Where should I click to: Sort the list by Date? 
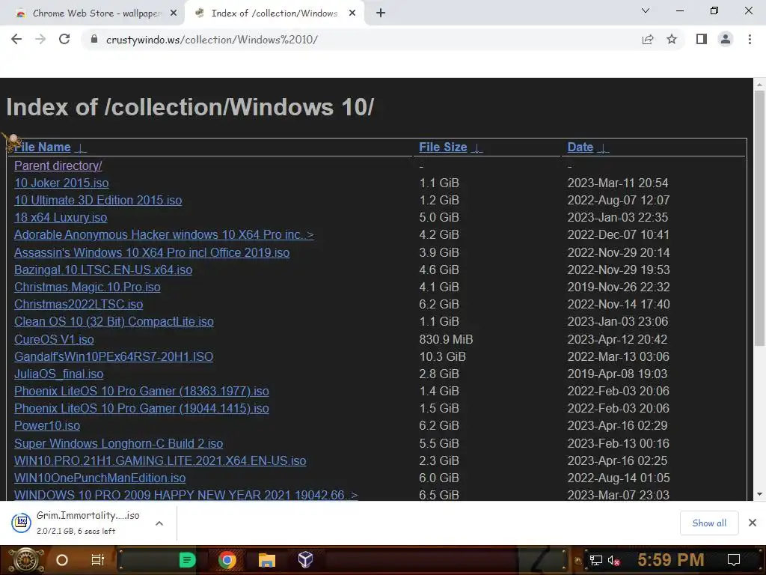580,147
